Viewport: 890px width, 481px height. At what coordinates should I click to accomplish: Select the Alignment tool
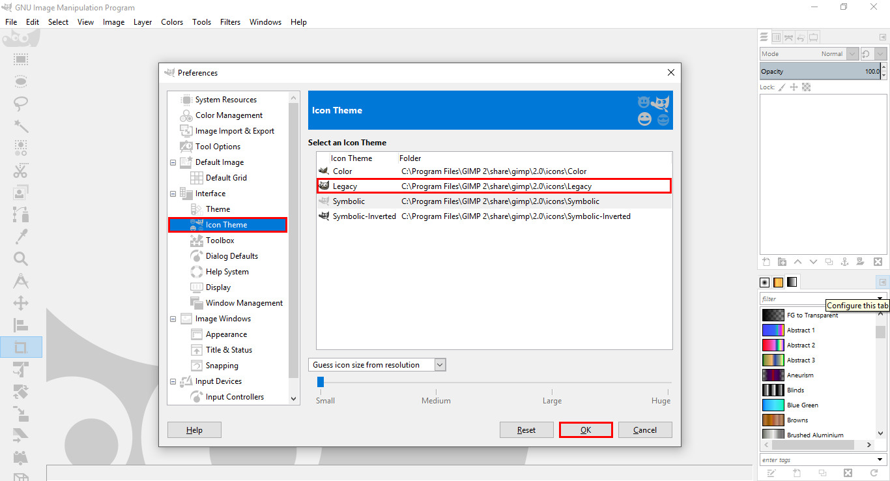click(x=21, y=325)
